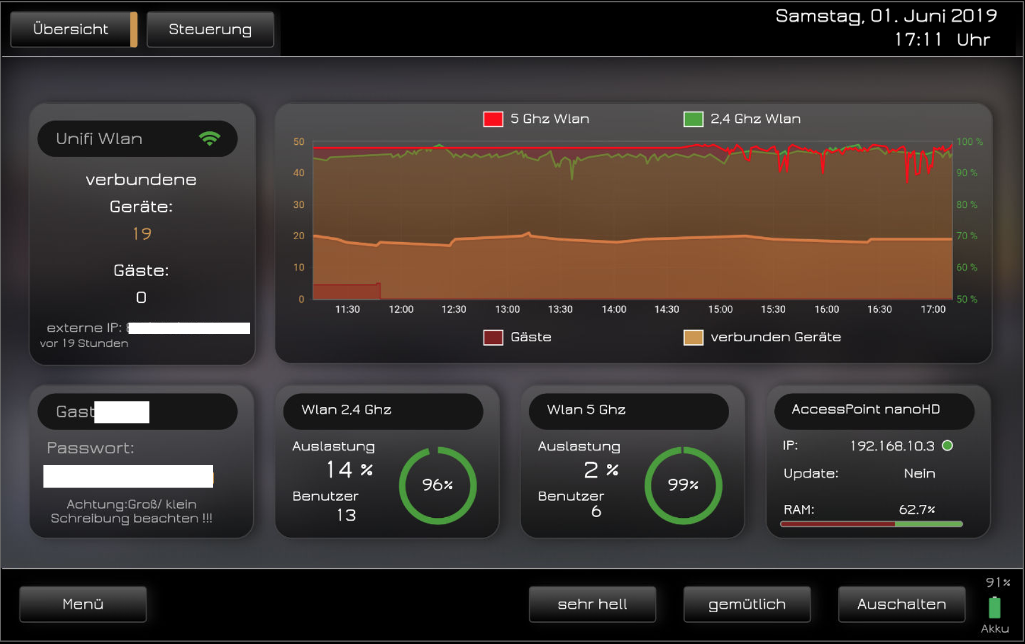Toggle the 5 Ghz Wlan red legend swatch
The image size is (1025, 644).
pos(493,119)
